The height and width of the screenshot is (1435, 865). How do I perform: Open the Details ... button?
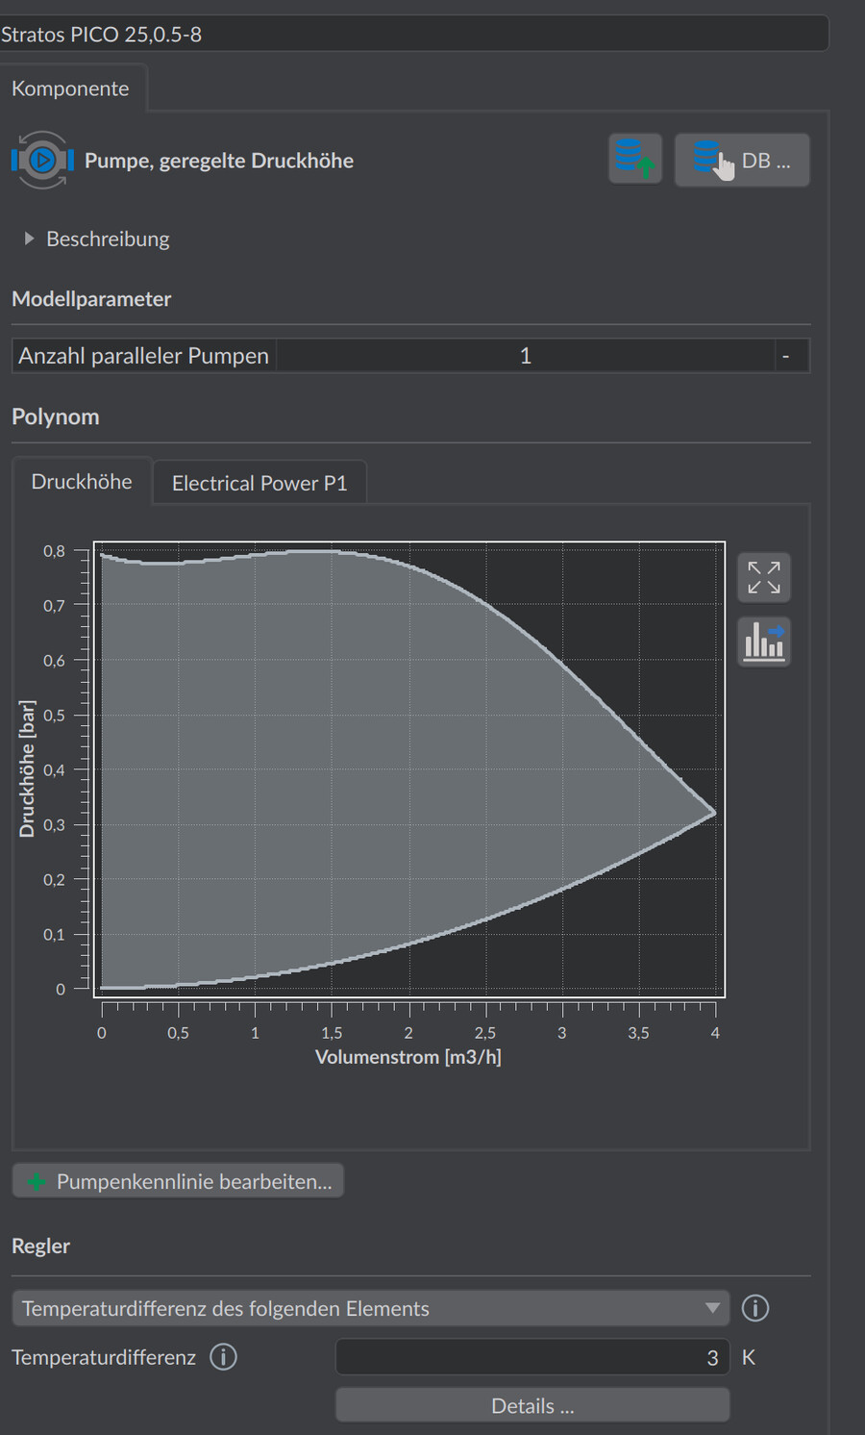[532, 1405]
